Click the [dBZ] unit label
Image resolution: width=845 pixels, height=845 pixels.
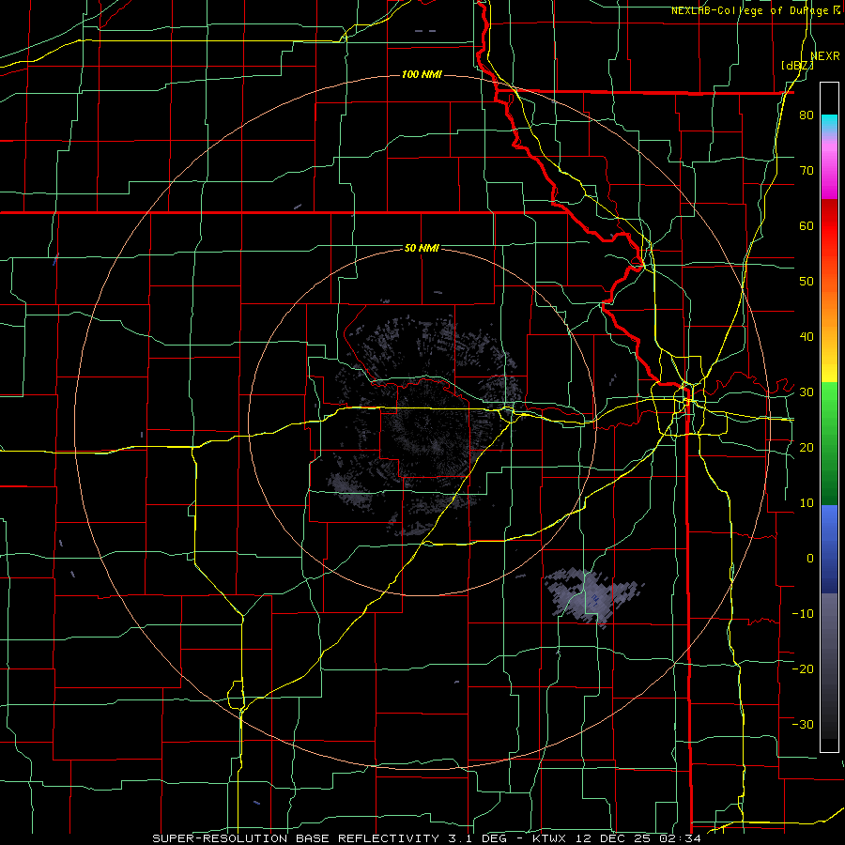pyautogui.click(x=797, y=66)
